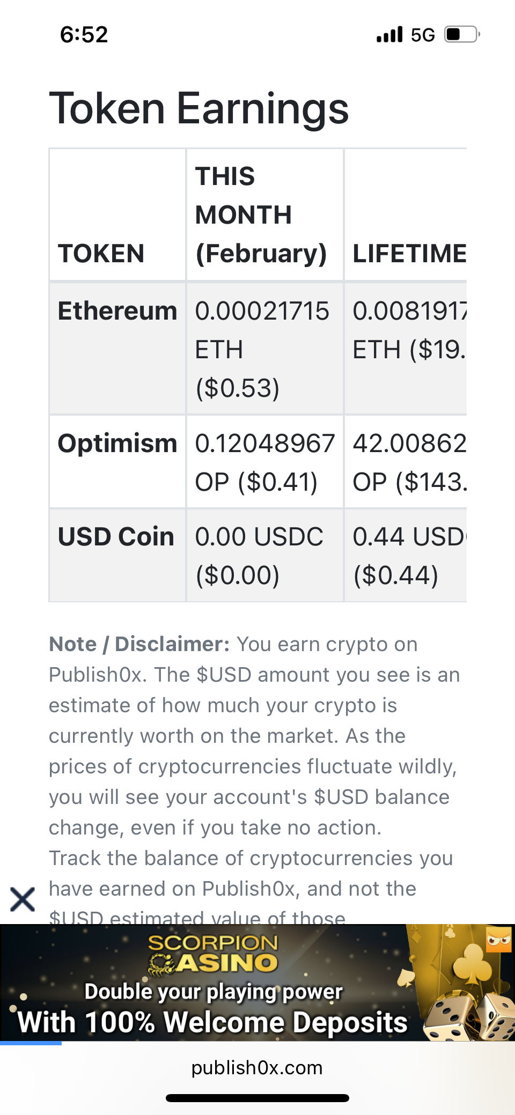Select the TOKEN column header
The height and width of the screenshot is (1115, 515).
101,253
